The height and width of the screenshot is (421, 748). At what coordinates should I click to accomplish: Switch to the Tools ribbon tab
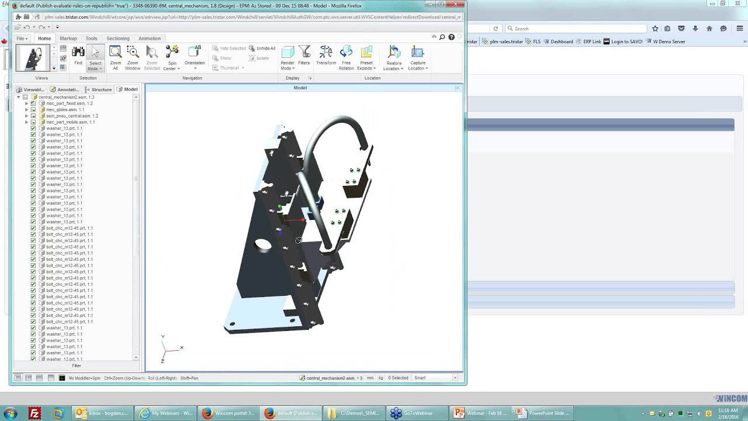pos(91,39)
